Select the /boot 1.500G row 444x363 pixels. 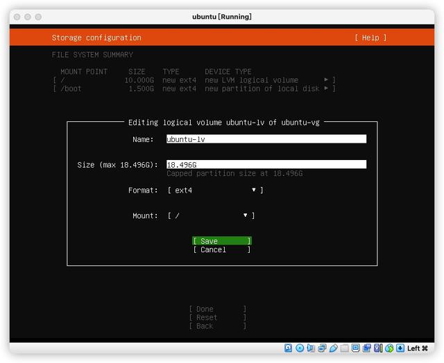[194, 89]
